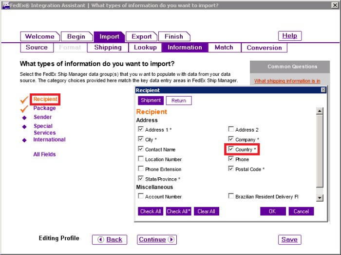Check the Account Number checkbox
This screenshot has width=341, height=255.
point(141,196)
